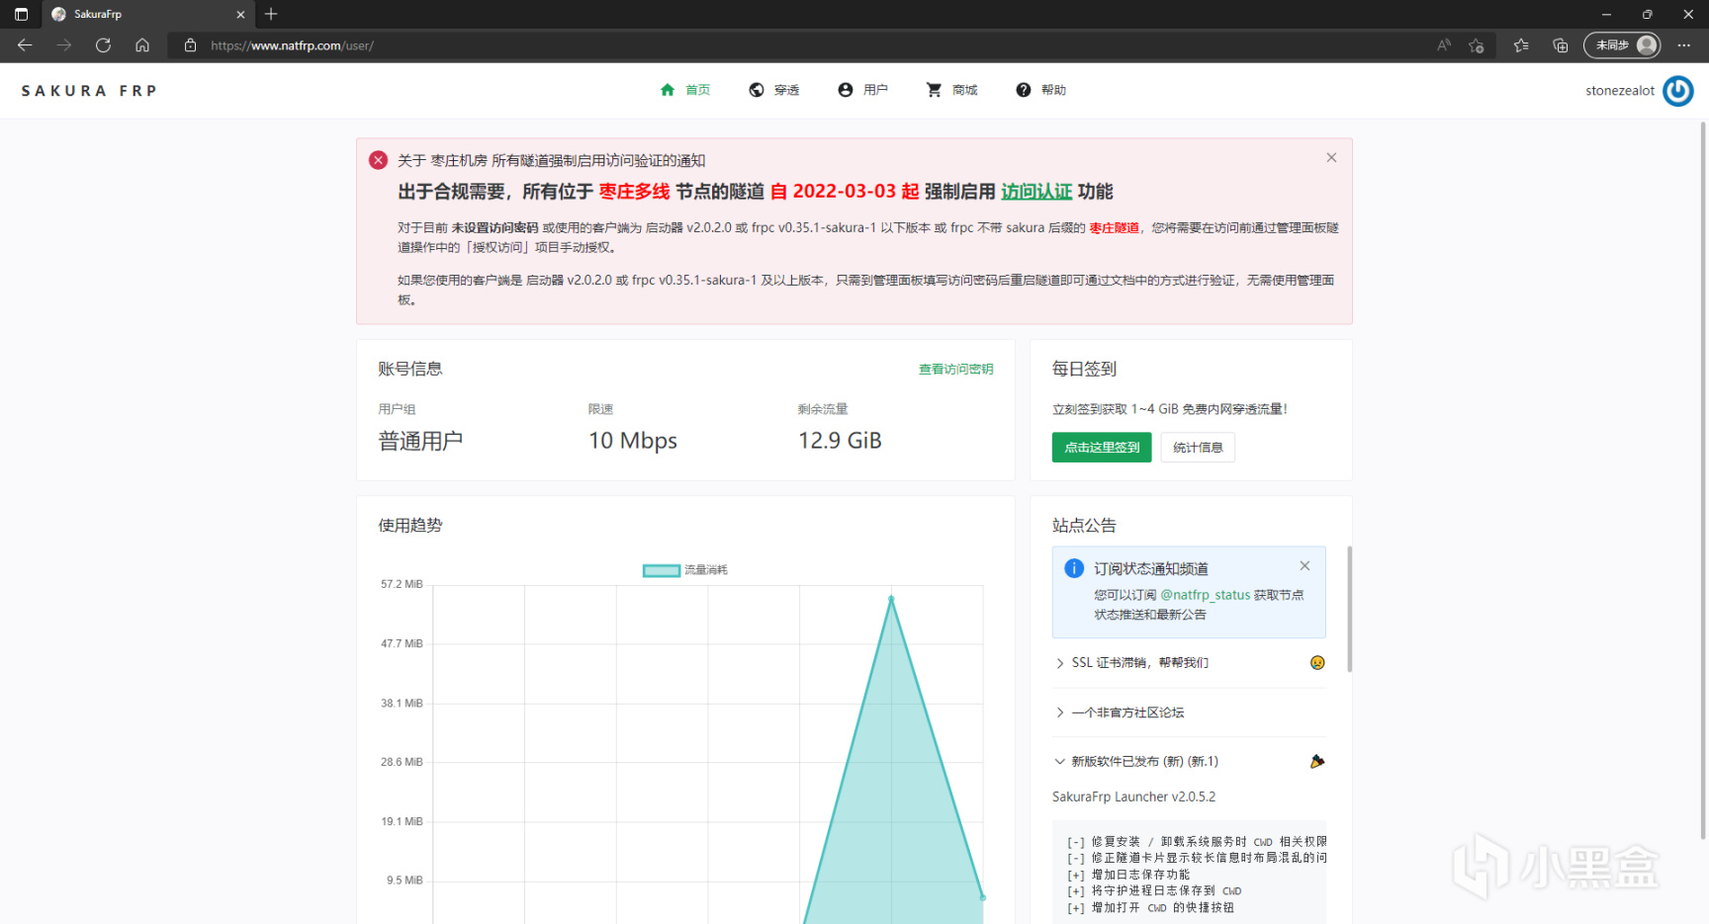Open tab actions menu icon
1709x924 pixels.
21,14
